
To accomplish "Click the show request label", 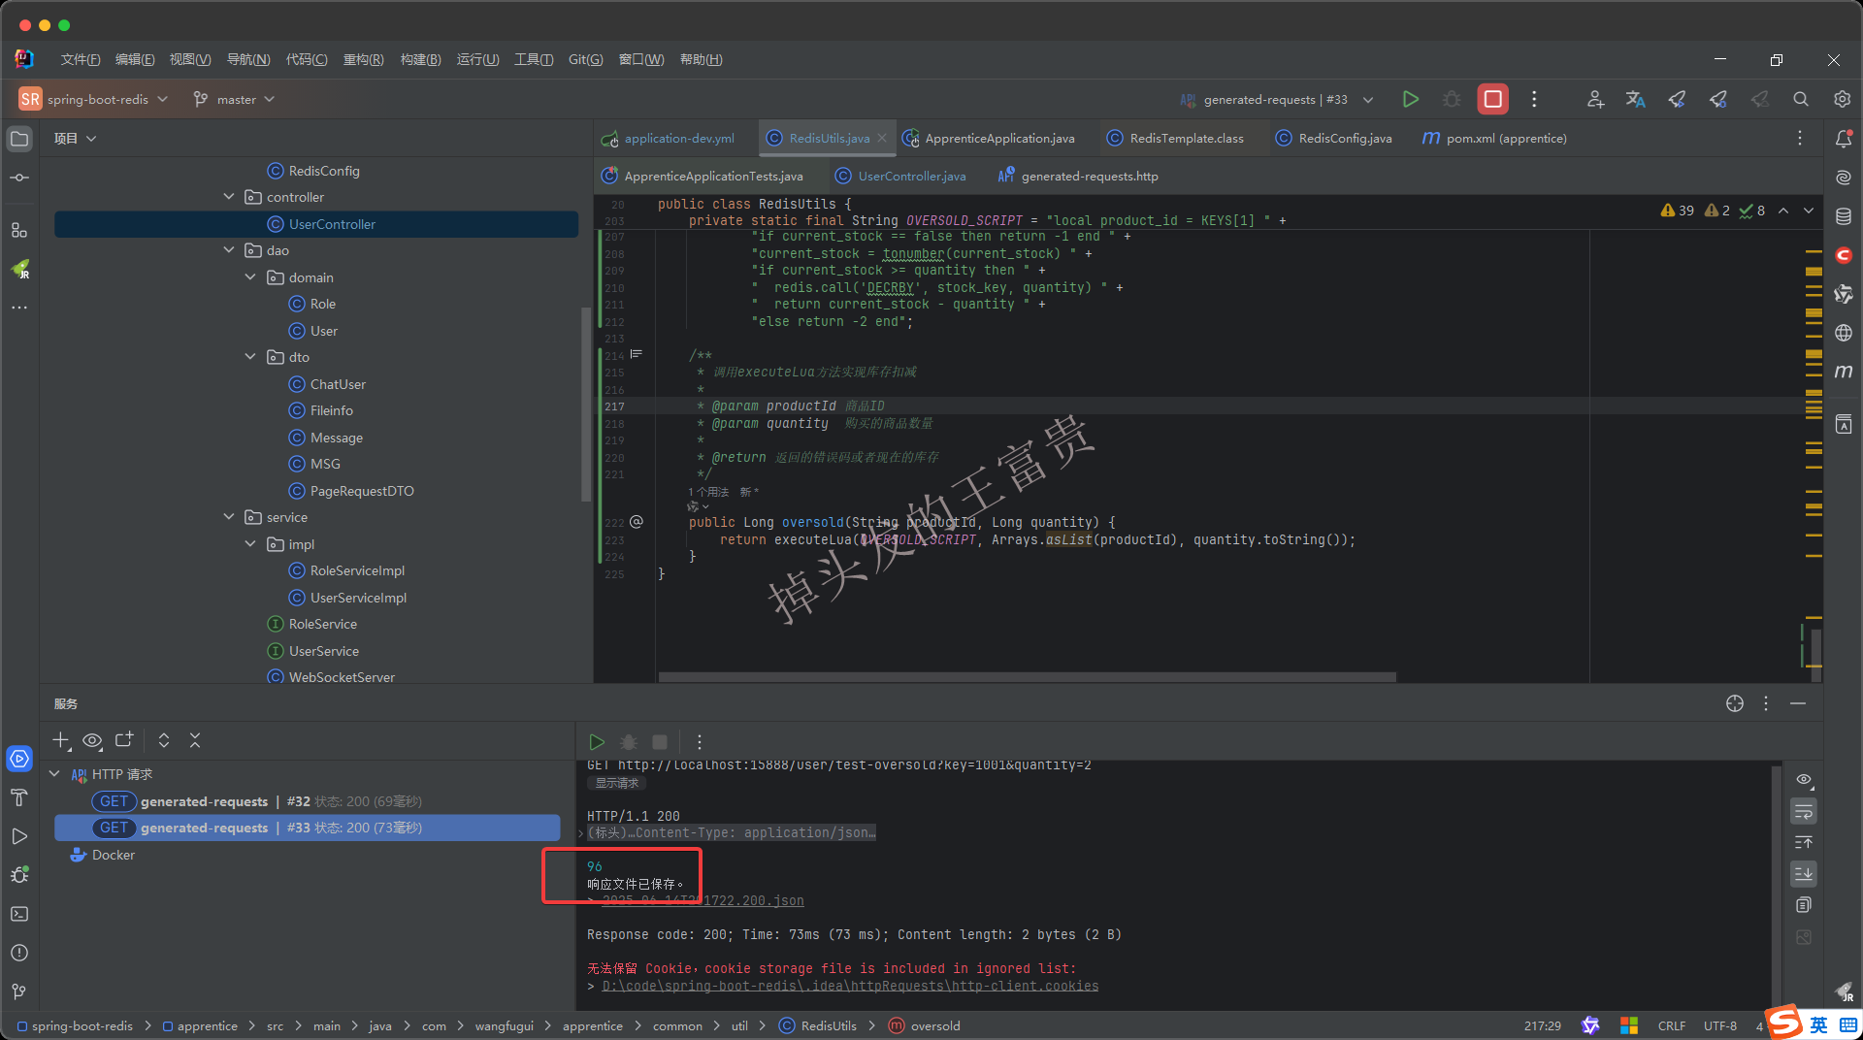I will 617,783.
